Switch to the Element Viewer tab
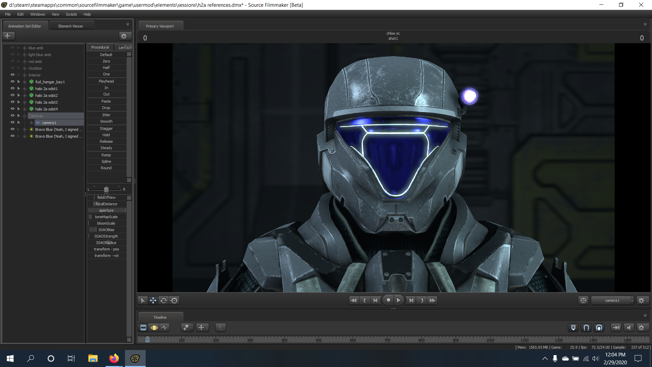 (x=71, y=26)
